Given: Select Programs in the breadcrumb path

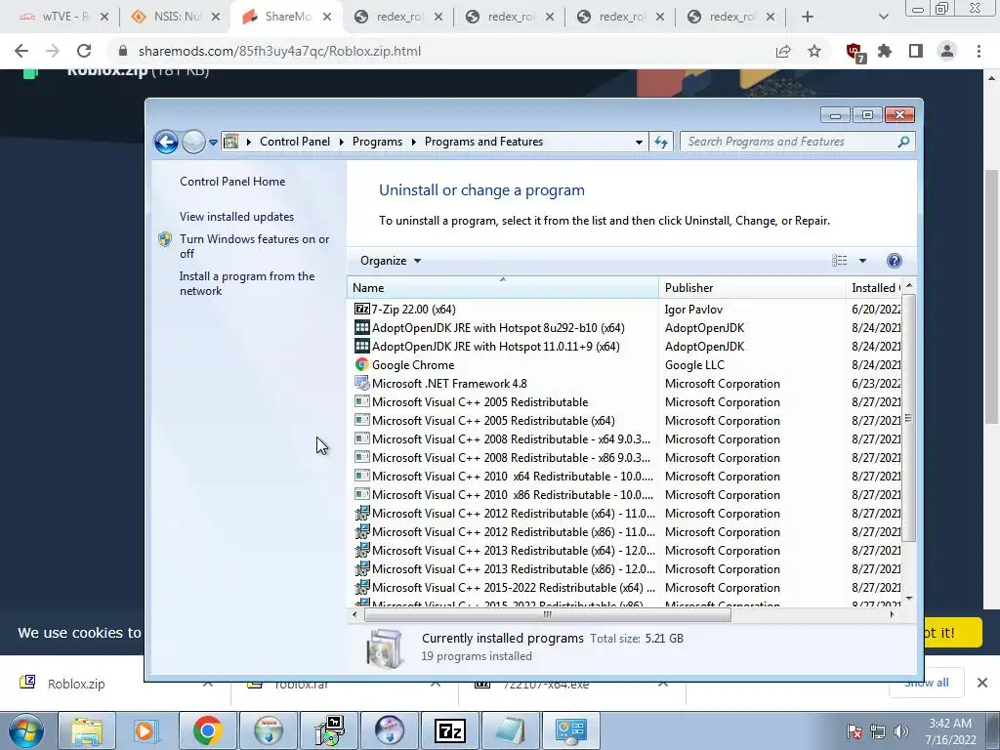Looking at the screenshot, I should coord(377,142).
